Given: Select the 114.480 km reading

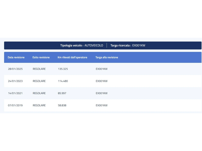Looking at the screenshot, I should coord(63,81).
